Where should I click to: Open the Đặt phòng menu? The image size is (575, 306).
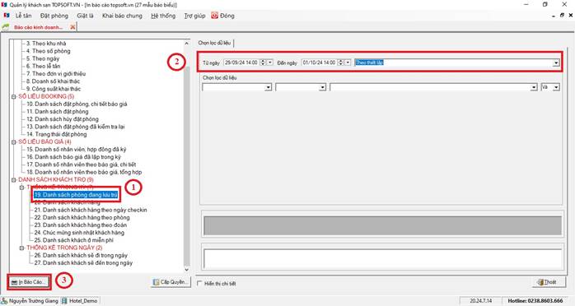tap(54, 16)
